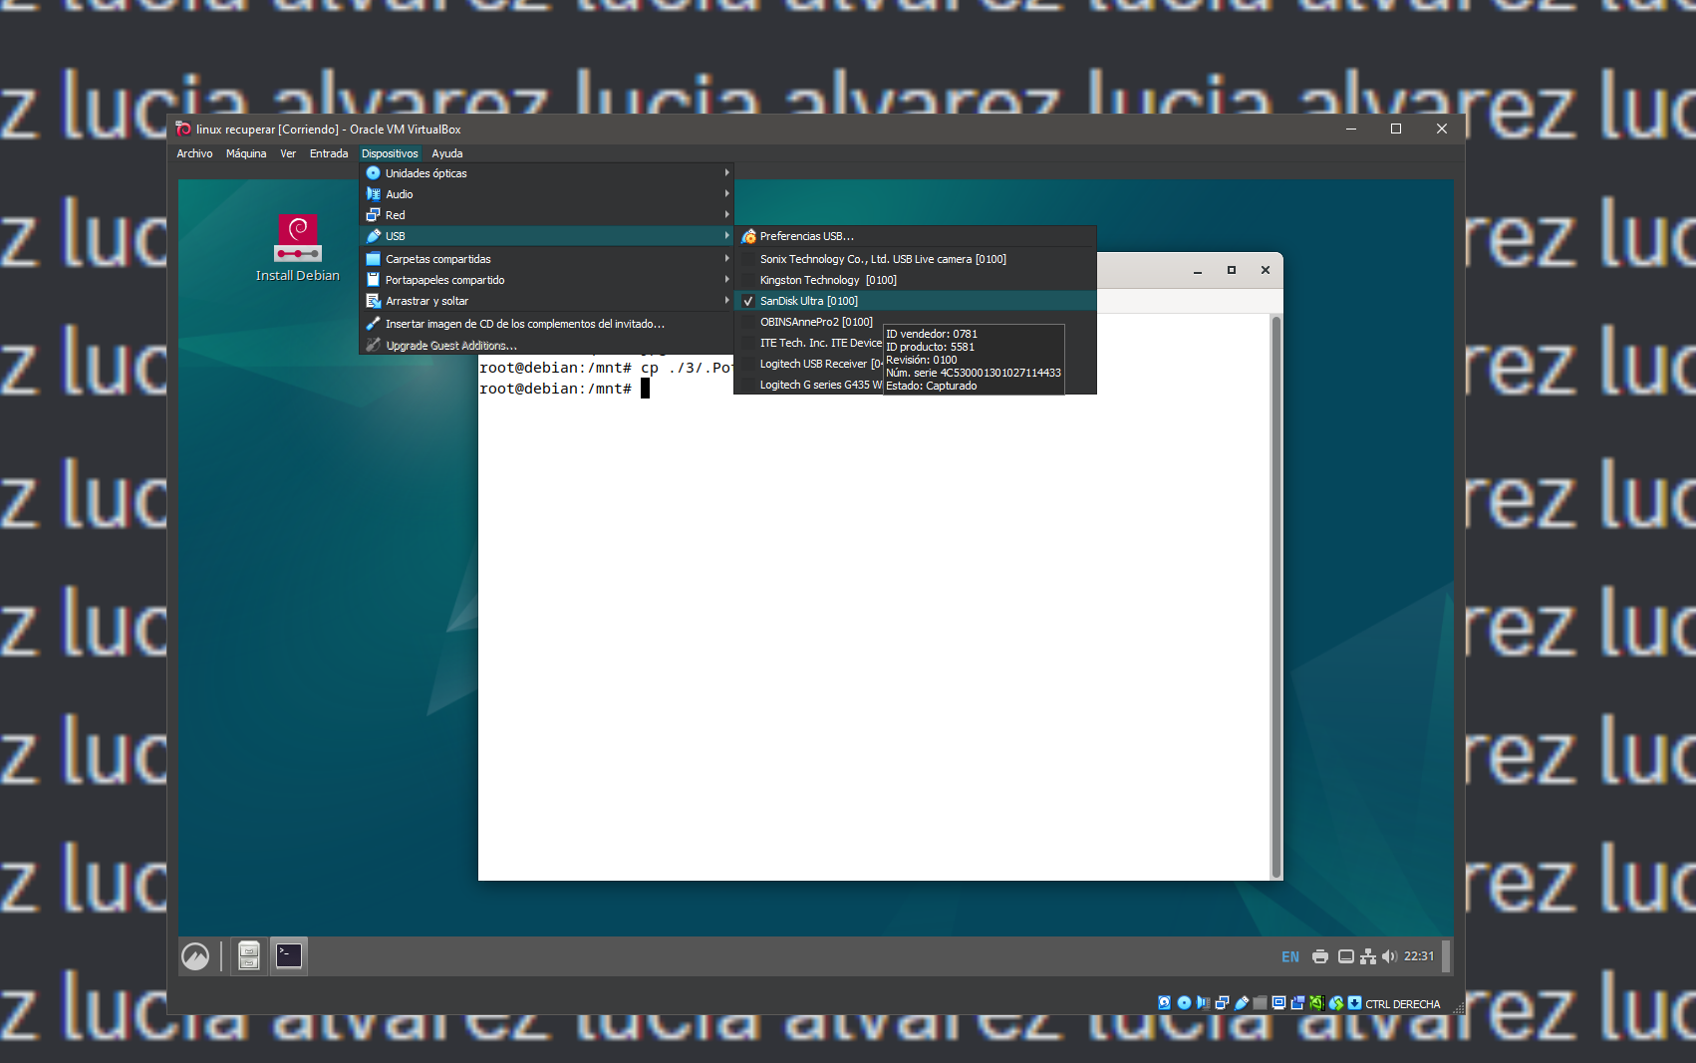Screen dimensions: 1696x1063
Task: Open the terminal icon in the guest taskbar
Action: coord(288,954)
